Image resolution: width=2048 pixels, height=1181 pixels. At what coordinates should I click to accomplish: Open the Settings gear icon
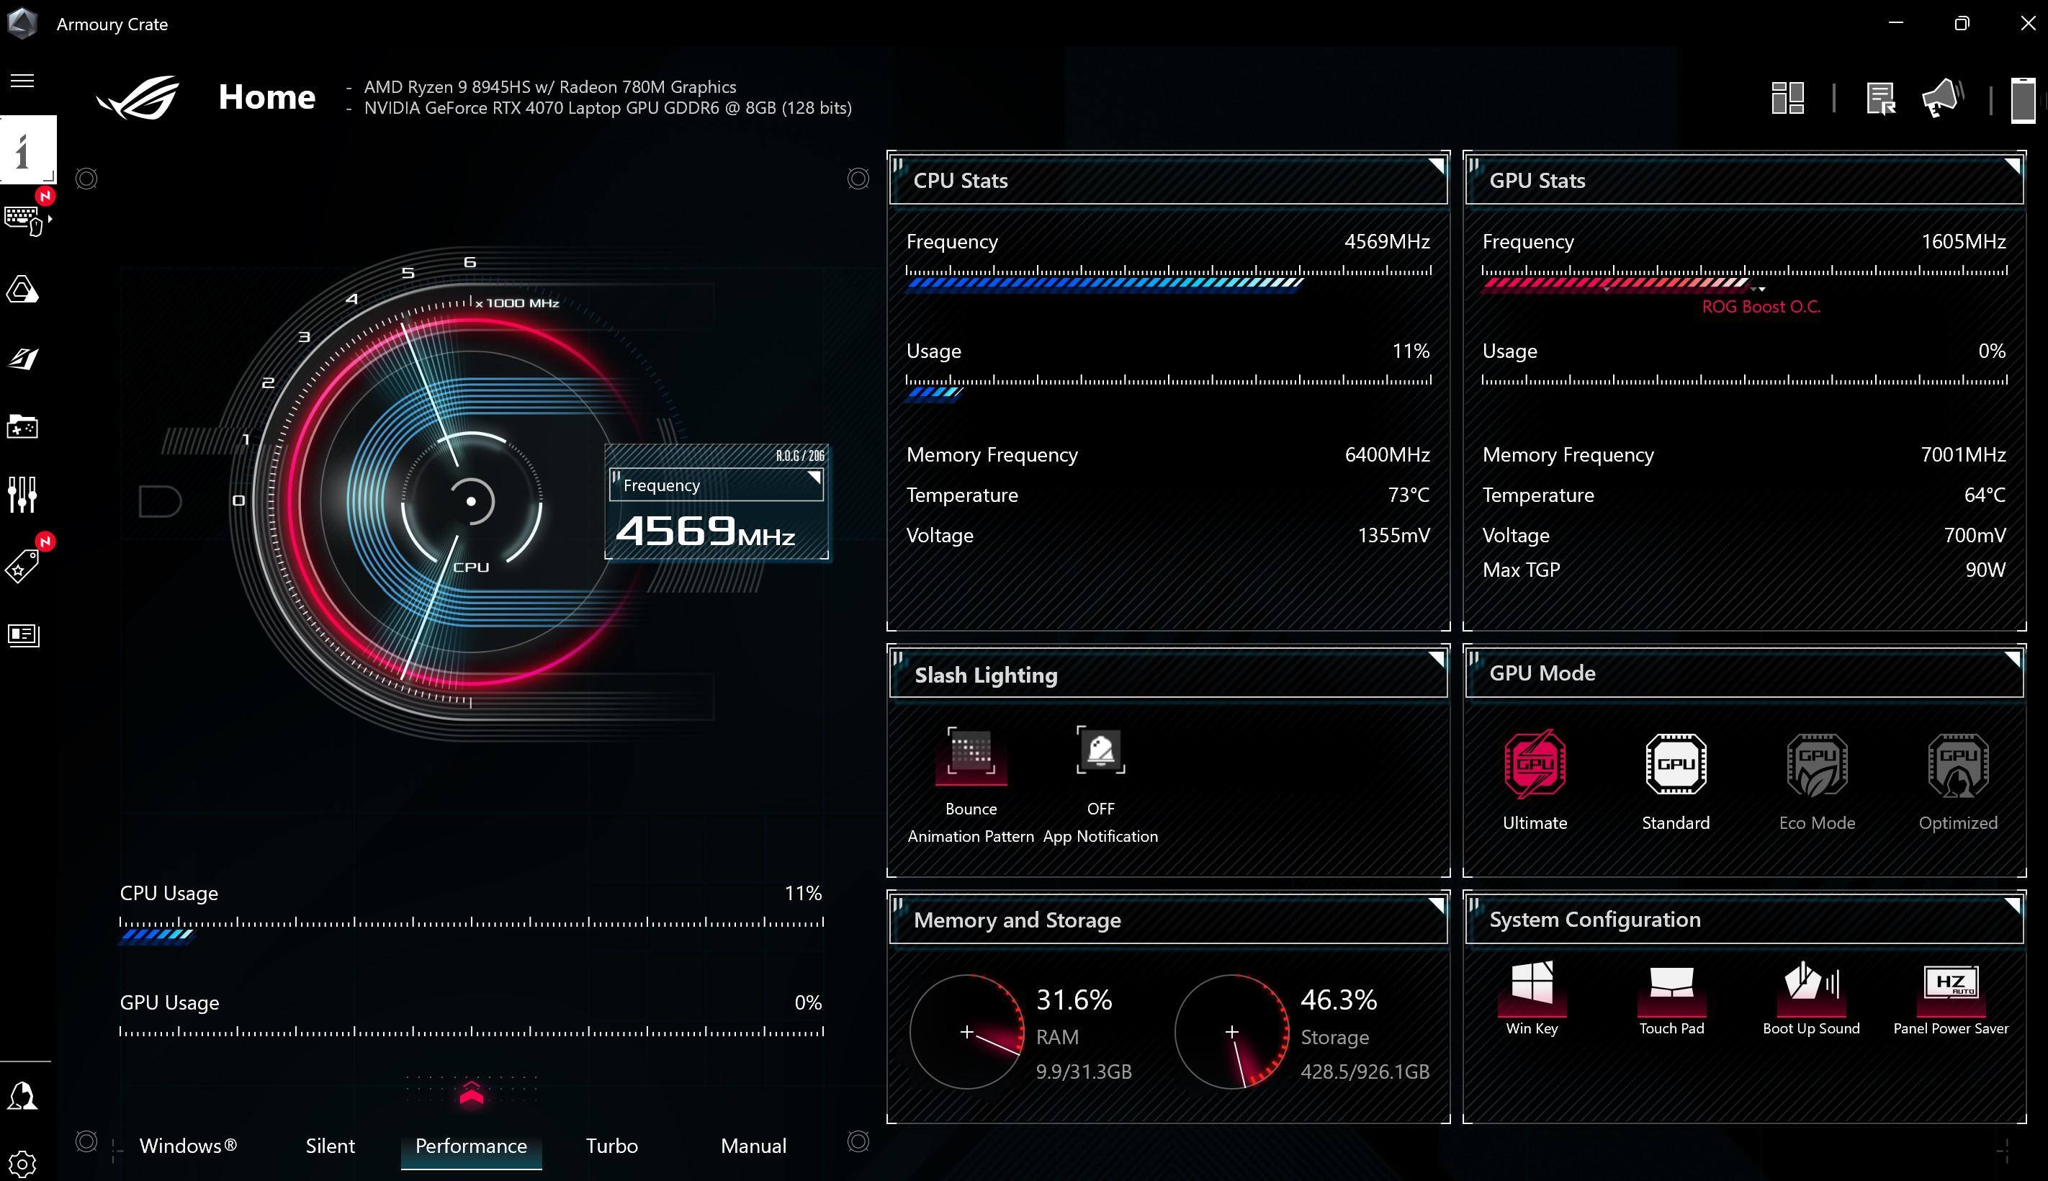tap(23, 1164)
